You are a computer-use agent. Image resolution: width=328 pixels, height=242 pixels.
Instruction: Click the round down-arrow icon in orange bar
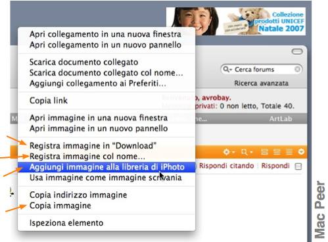coord(301,151)
